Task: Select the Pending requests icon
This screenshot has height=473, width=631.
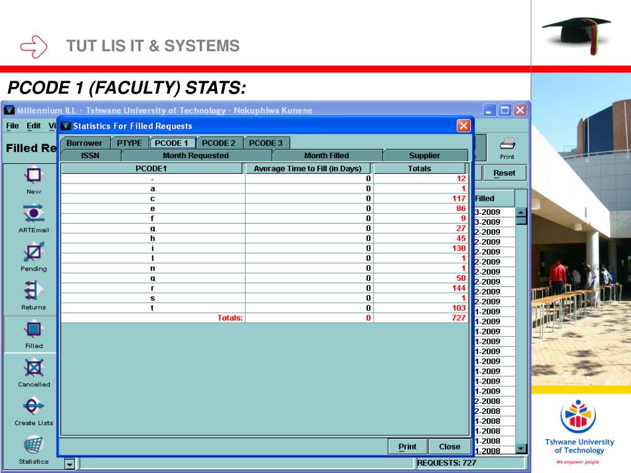Action: point(33,252)
